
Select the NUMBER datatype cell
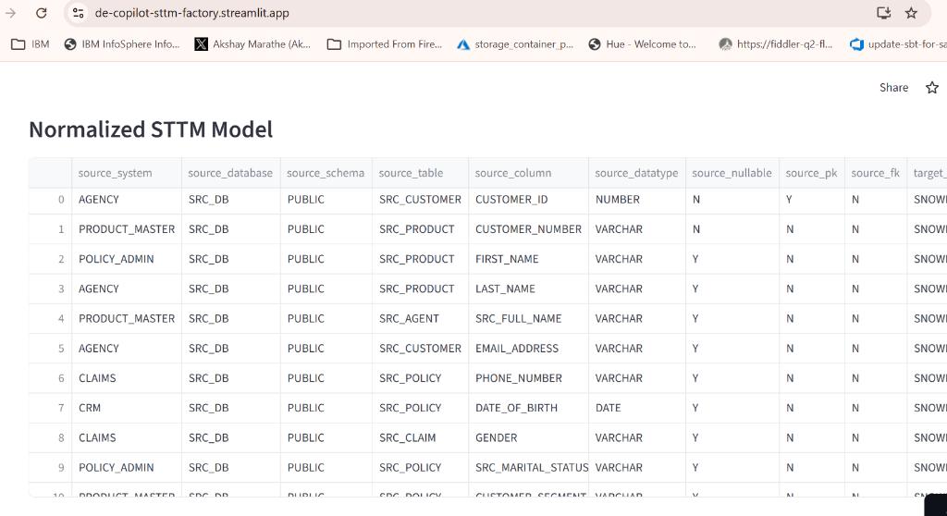point(637,200)
